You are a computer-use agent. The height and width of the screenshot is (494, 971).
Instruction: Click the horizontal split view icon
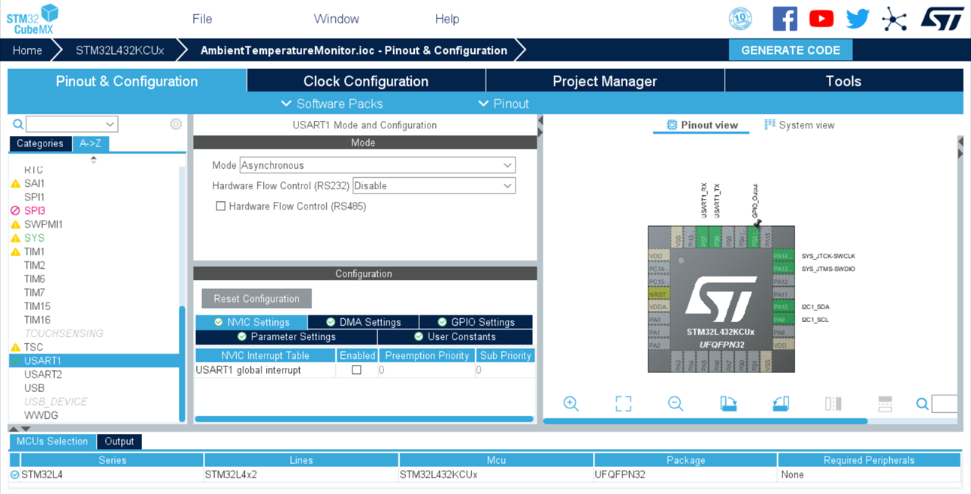tap(885, 404)
